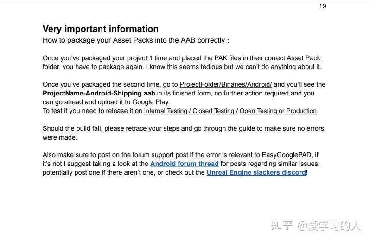This screenshot has width=370, height=241.
Task: Click the @爱学习的人 username watermark
Action: [329, 226]
